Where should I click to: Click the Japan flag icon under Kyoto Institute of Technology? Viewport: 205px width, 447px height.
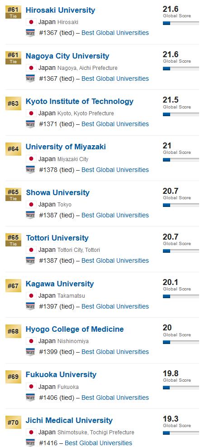pos(31,113)
